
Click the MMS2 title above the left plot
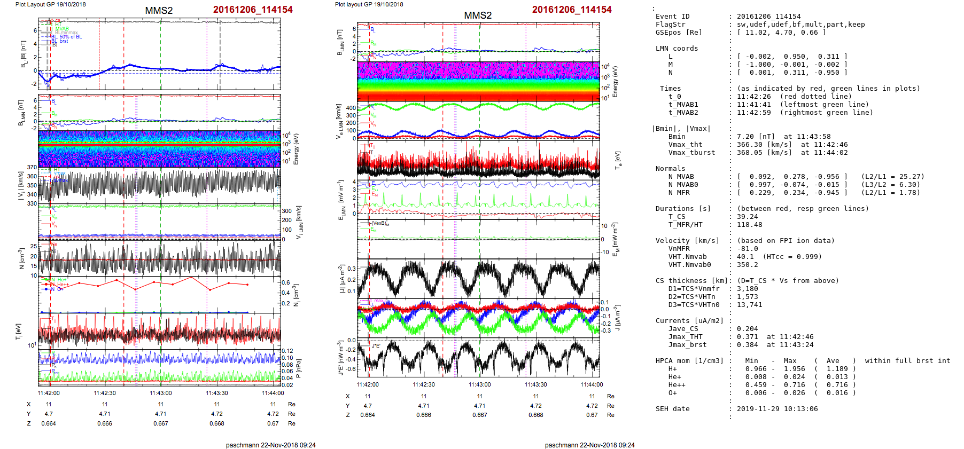pos(159,11)
